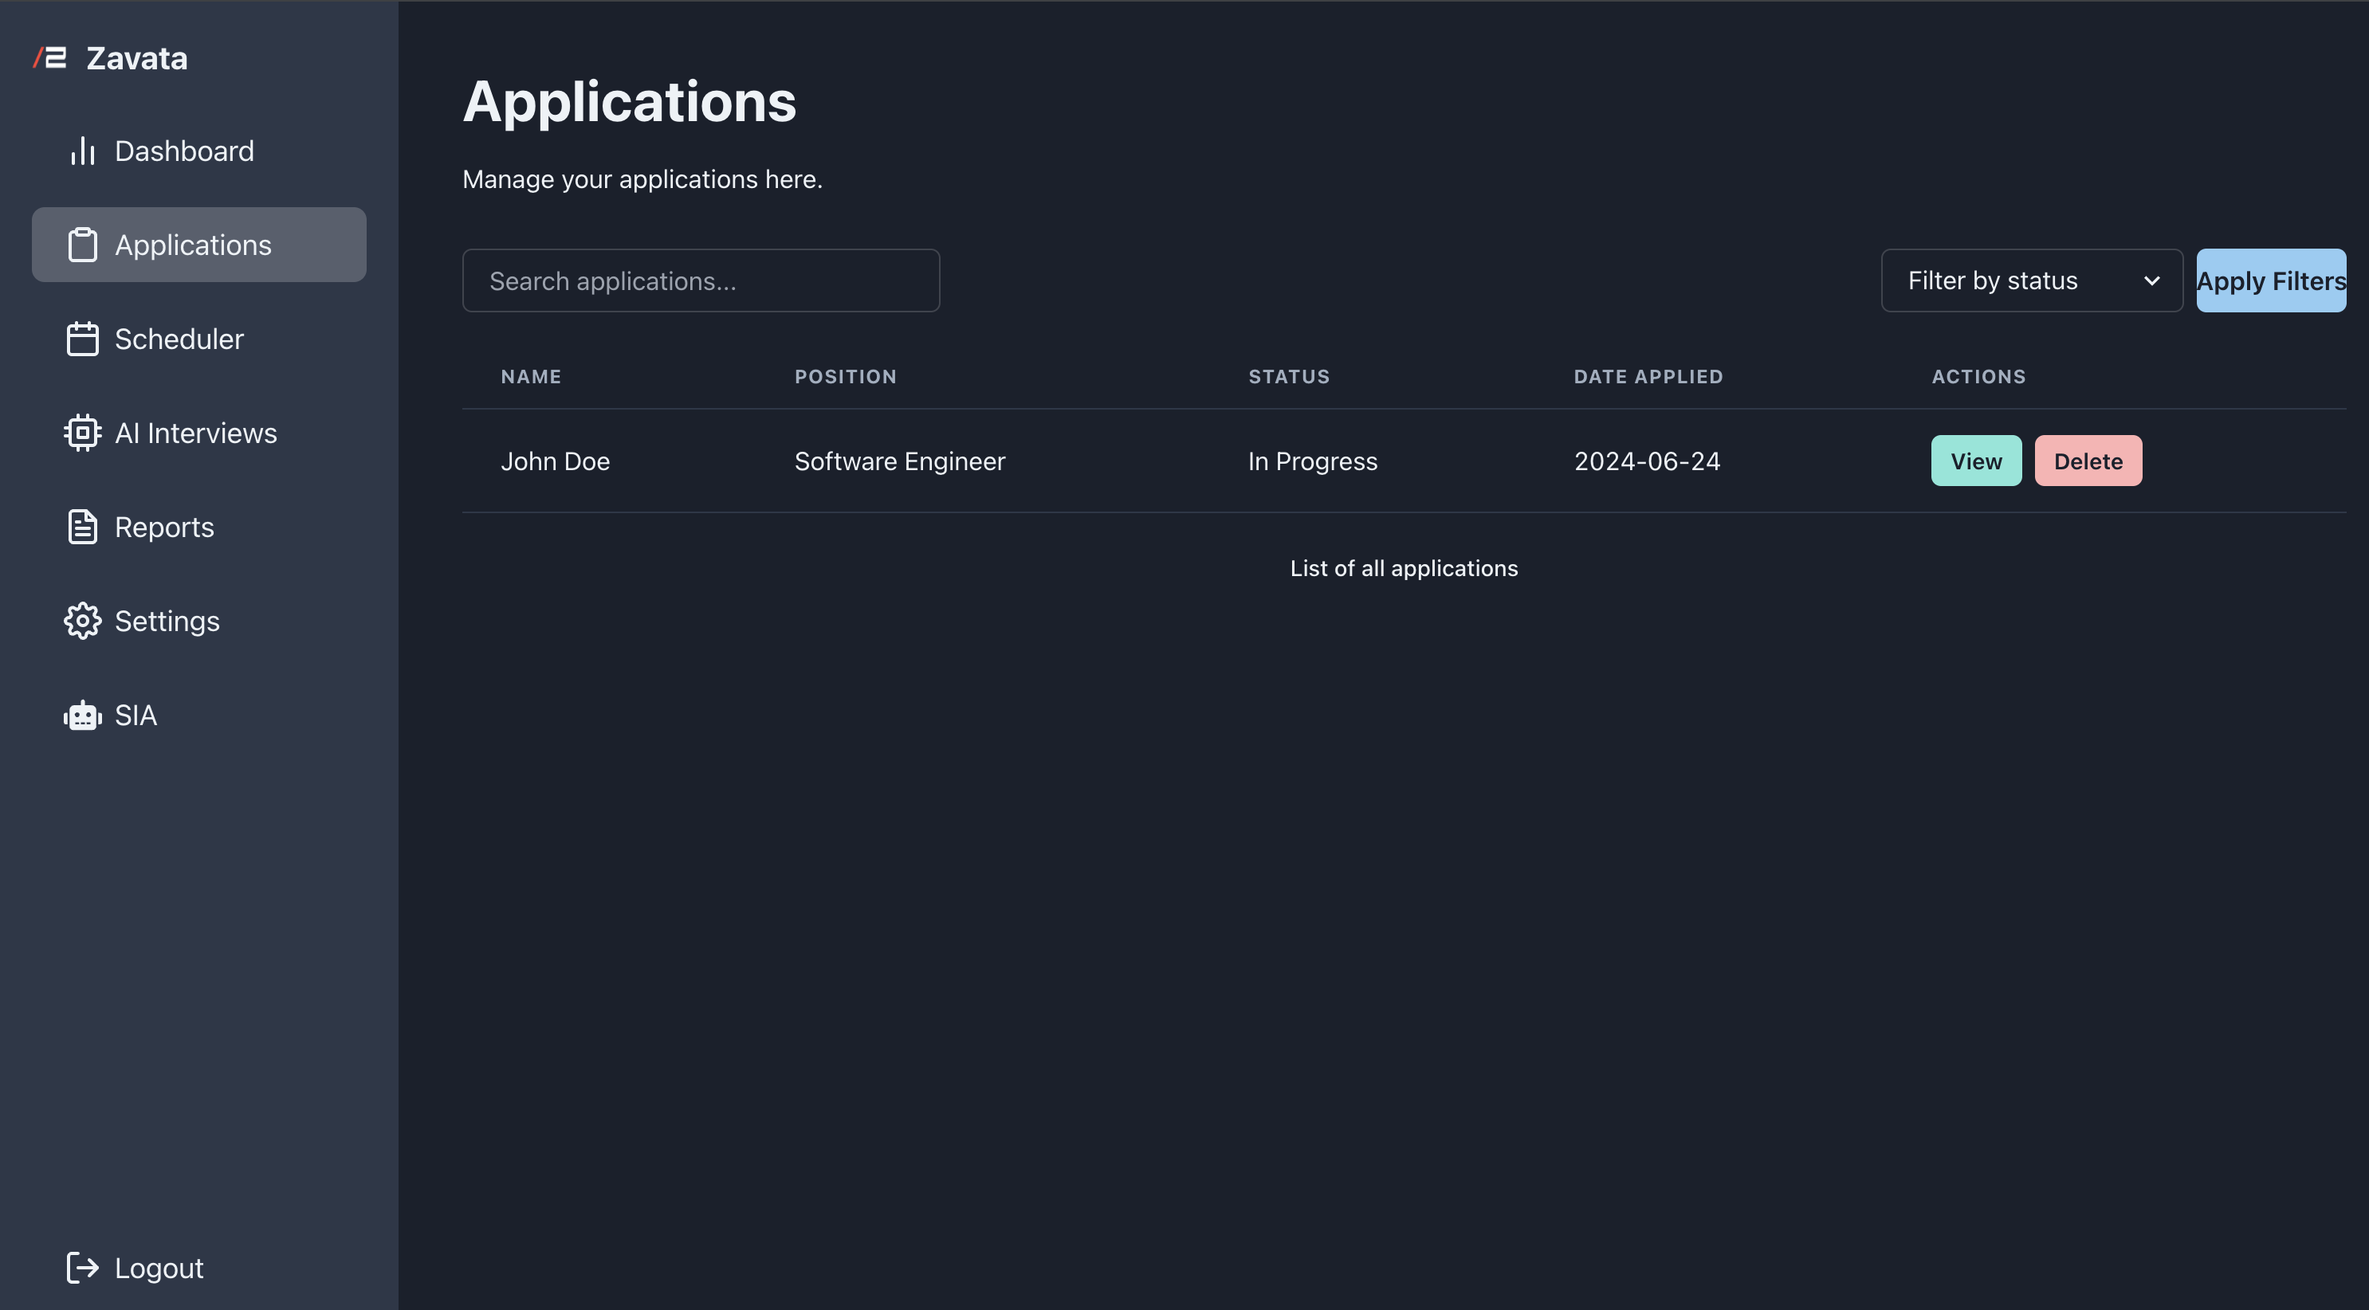Click the Applications clipboard icon
Screen dimensions: 2369x1310
click(x=82, y=245)
